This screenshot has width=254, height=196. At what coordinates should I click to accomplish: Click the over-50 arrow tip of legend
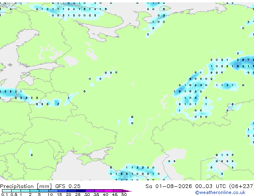coord(127,191)
